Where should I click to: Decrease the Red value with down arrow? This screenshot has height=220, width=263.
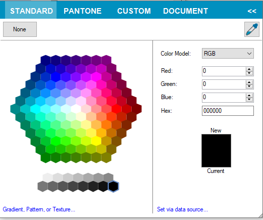pos(249,73)
